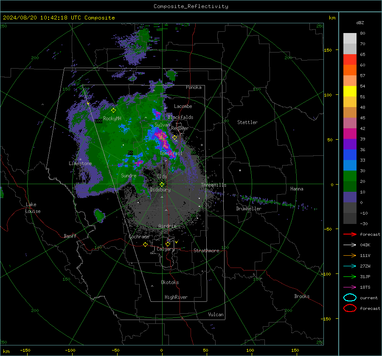Screen dimensions: 382x356
Task: Click the yellow diamond marker above Calgary
Action: pyautogui.click(x=168, y=244)
